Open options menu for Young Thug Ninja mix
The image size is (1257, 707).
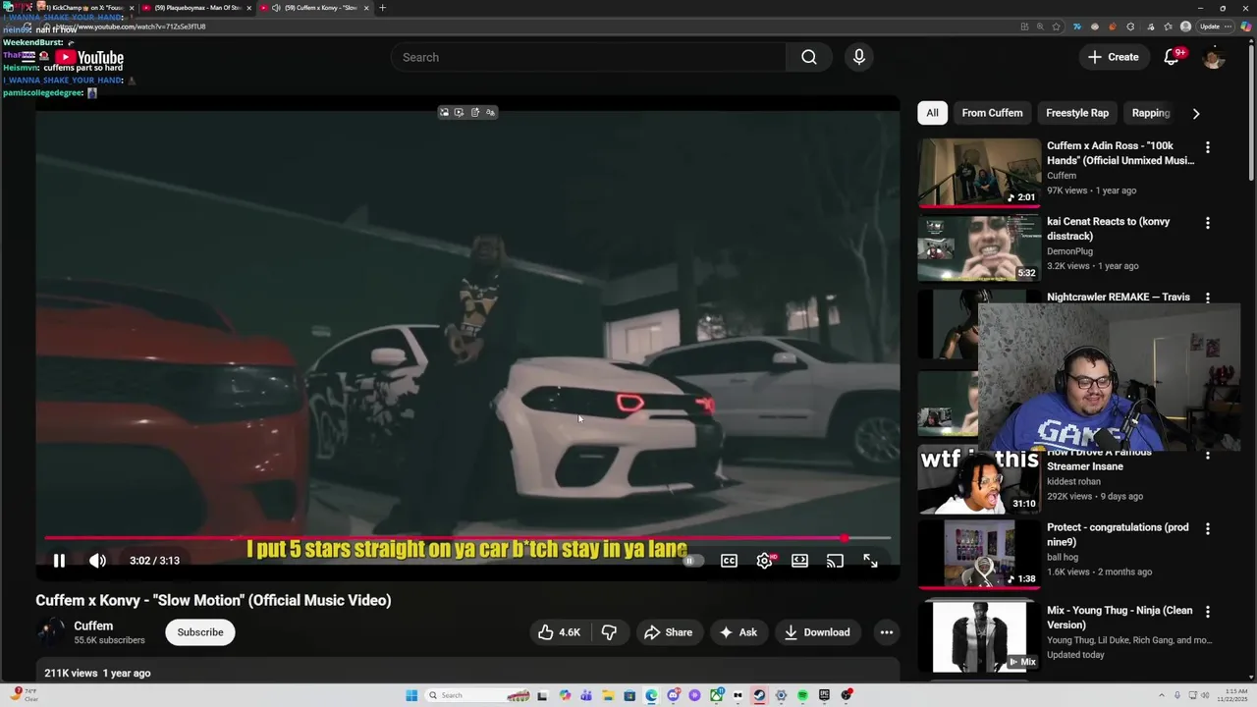1208,612
